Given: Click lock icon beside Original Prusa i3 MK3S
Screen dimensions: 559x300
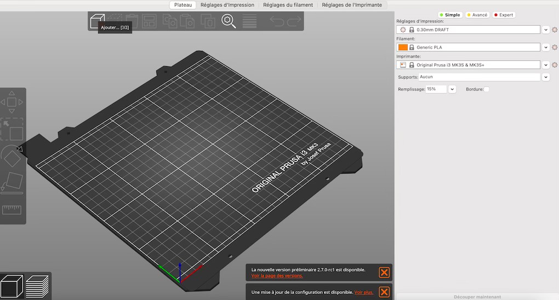Looking at the screenshot, I should pyautogui.click(x=412, y=65).
